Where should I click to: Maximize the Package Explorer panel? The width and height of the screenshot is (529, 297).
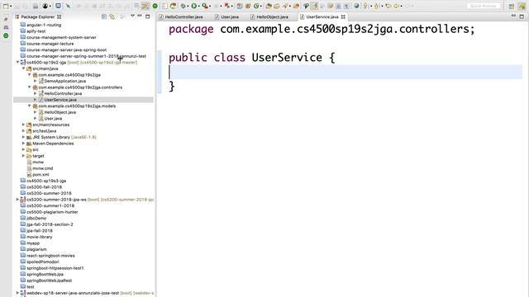tap(147, 16)
